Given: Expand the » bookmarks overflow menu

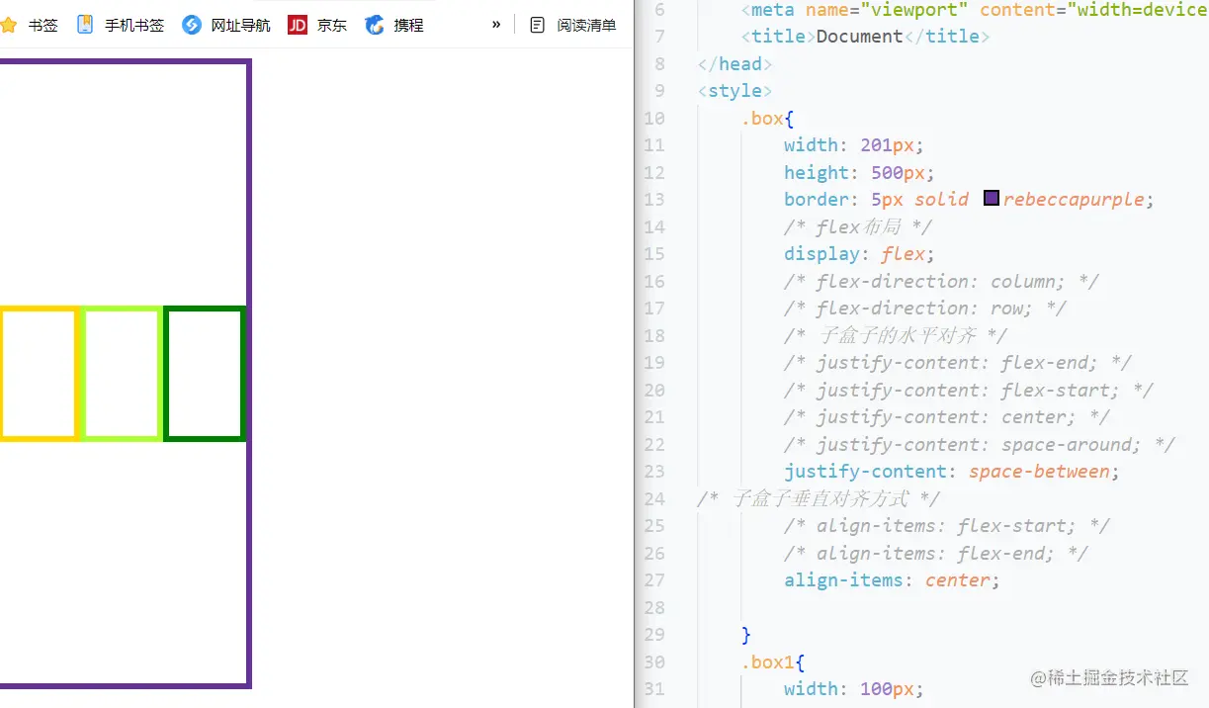Looking at the screenshot, I should pos(496,25).
